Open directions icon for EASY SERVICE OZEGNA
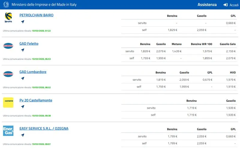240x150 pixels. [22, 135]
